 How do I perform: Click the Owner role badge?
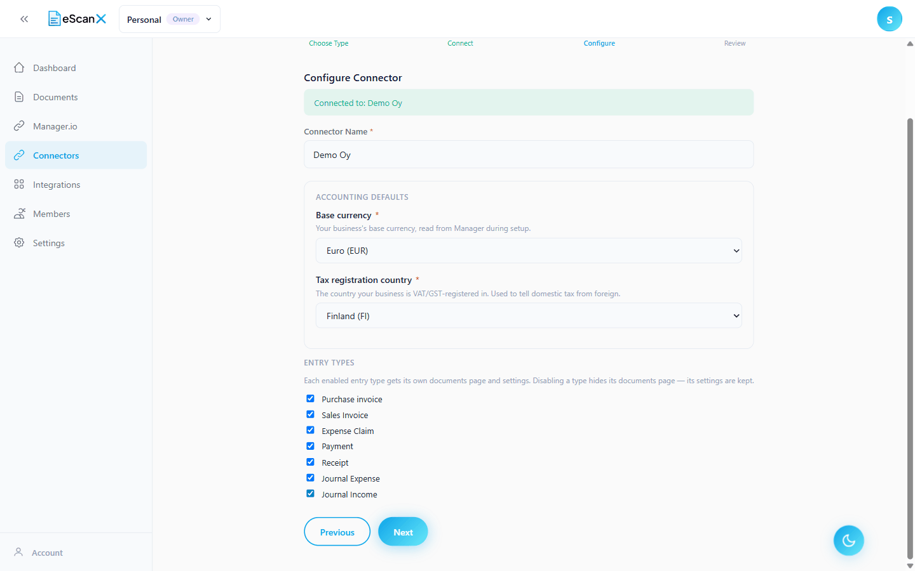pyautogui.click(x=183, y=19)
